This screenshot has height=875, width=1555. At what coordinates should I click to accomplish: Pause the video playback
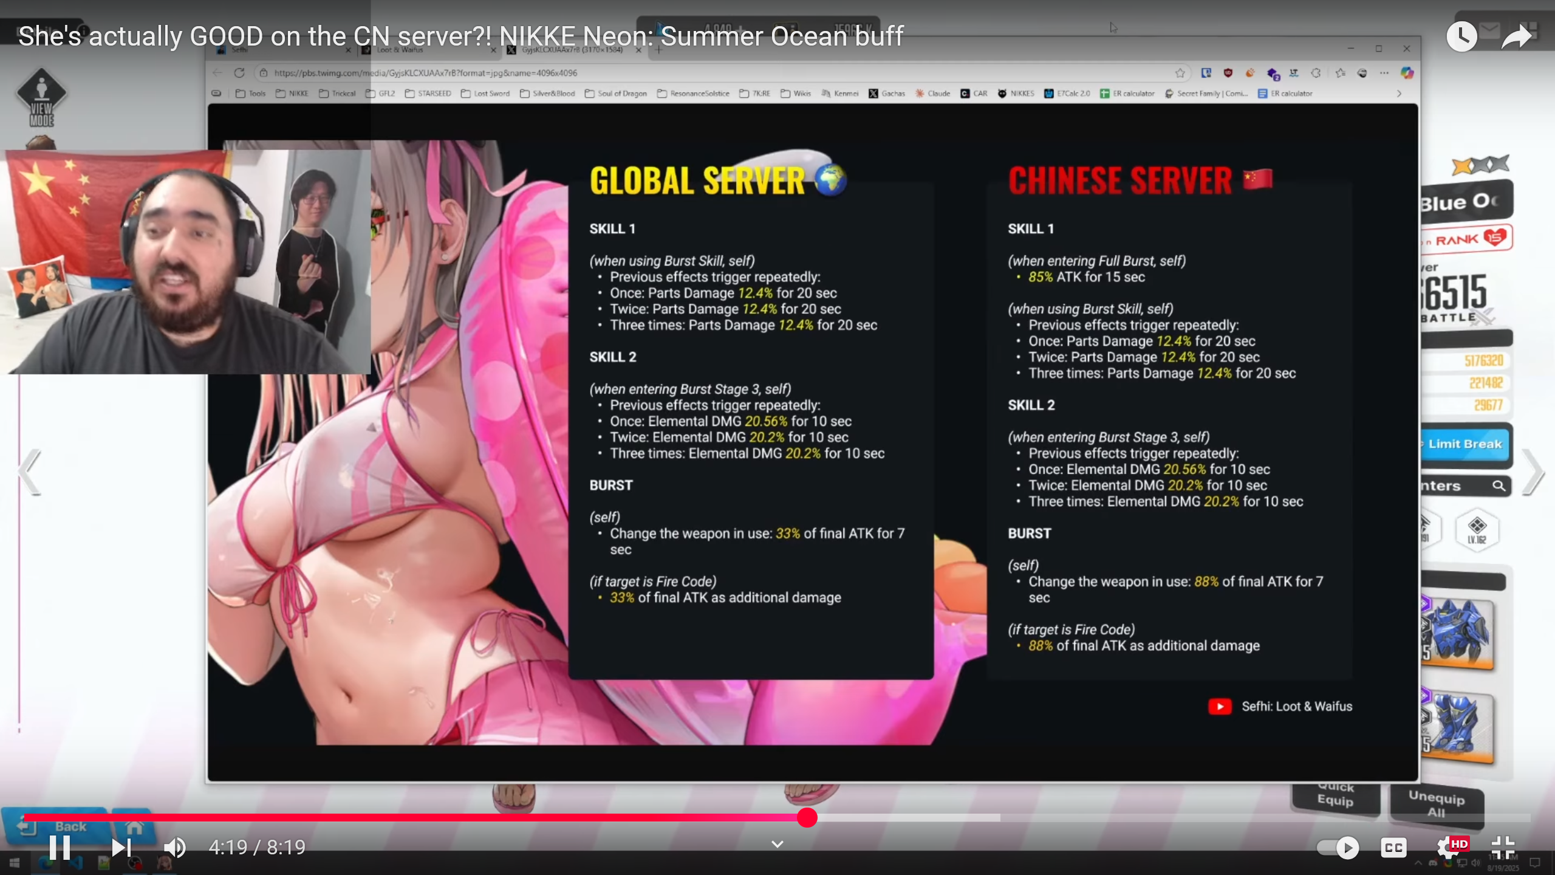pos(60,847)
